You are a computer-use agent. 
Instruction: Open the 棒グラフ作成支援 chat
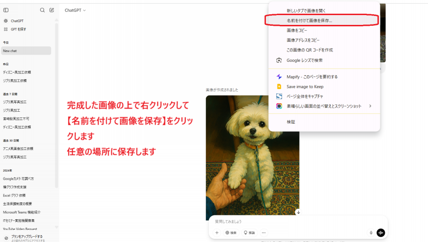[x=15, y=187]
